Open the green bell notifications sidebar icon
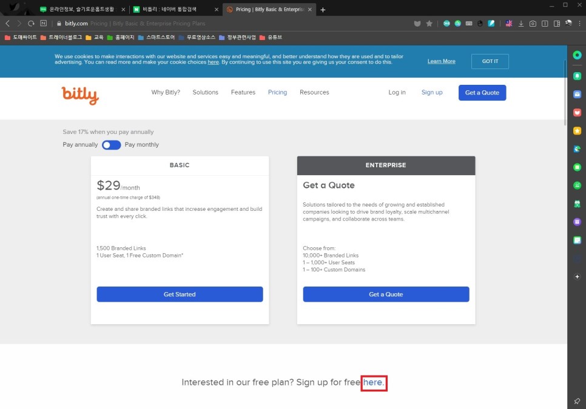The height and width of the screenshot is (409, 586). coord(577,76)
